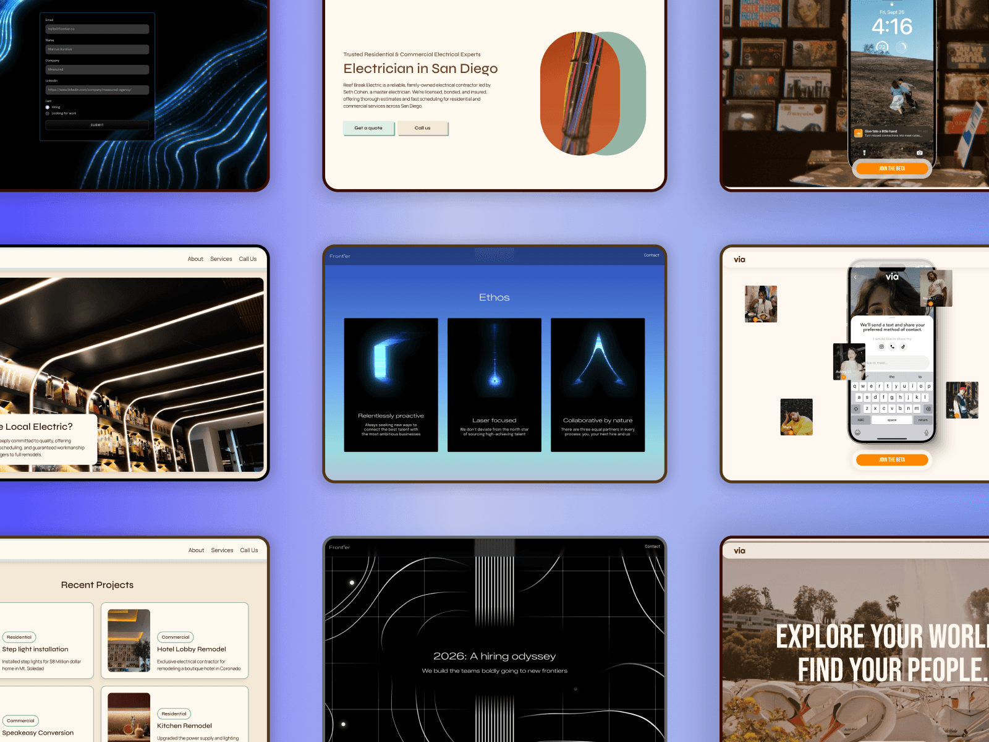Select the Looking for work radio button
The width and height of the screenshot is (989, 742).
tap(48, 113)
